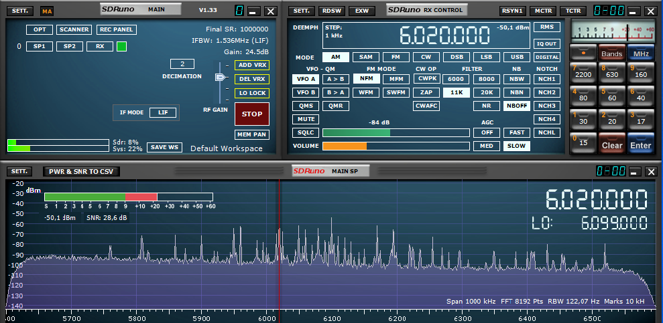Adjust the VOLUME bar
Screen dimensions: 663x323
[x=396, y=146]
